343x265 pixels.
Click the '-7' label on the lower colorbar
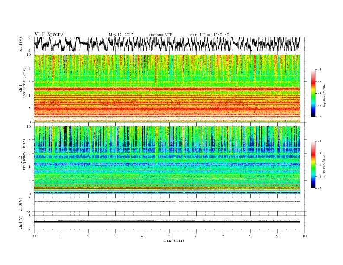320,188
